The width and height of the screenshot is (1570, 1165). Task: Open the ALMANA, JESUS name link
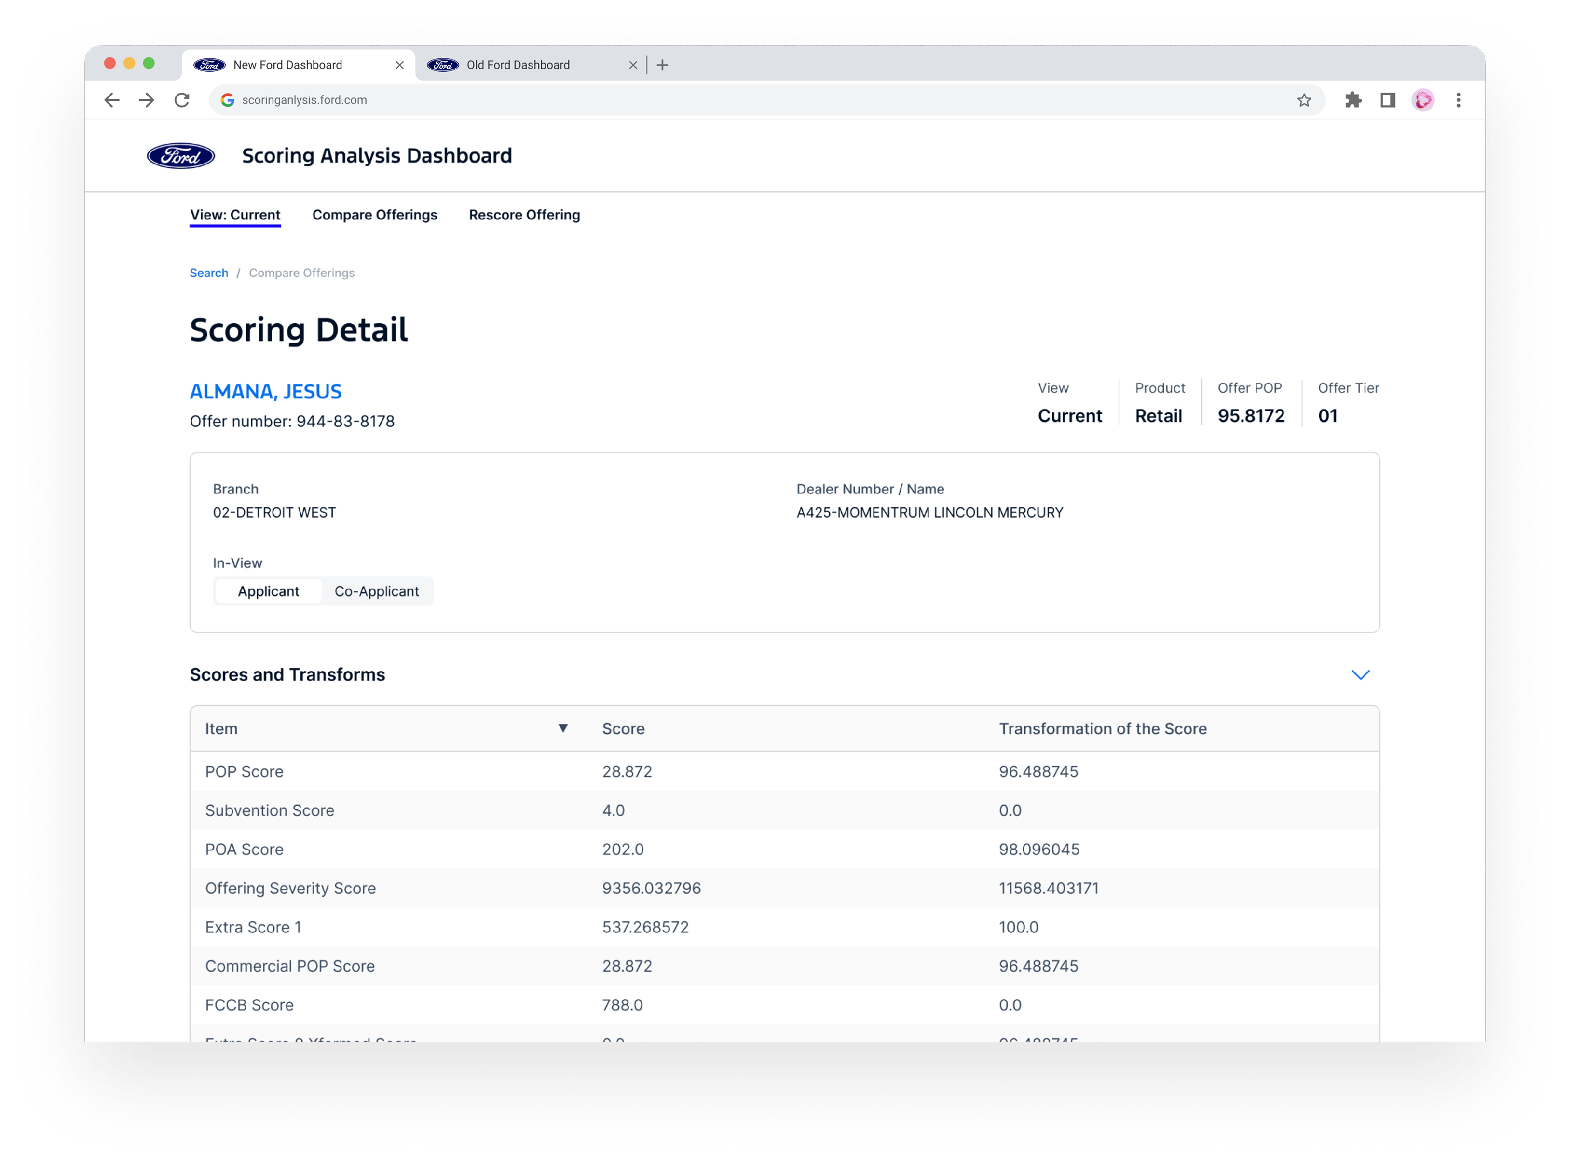pos(265,391)
